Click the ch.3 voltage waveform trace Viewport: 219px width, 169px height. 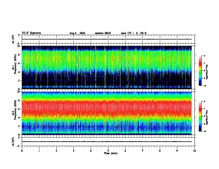coord(107,142)
